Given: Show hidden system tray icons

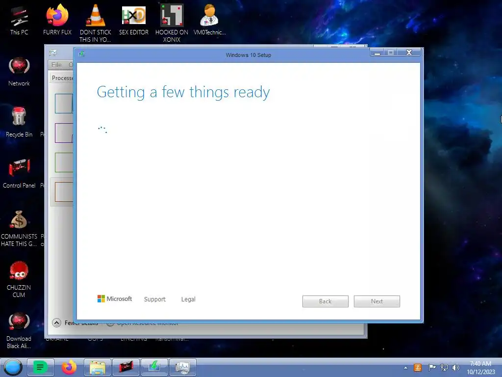Looking at the screenshot, I should pyautogui.click(x=405, y=368).
